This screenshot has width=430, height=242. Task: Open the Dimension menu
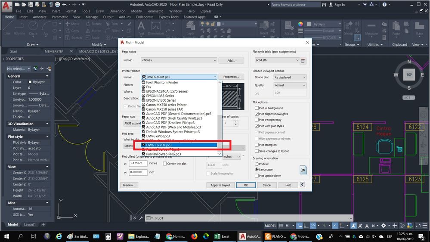(117, 11)
